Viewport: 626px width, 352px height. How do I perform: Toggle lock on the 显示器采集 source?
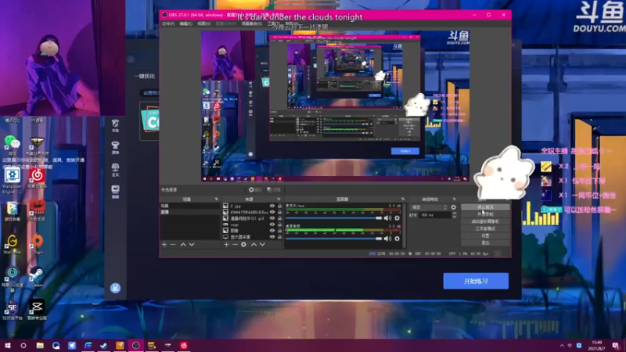click(280, 237)
